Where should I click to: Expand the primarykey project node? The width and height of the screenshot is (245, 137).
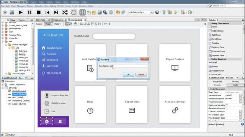point(3,38)
